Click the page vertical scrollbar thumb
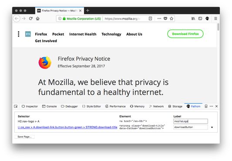The image size is (232, 161). pyautogui.click(x=218, y=27)
